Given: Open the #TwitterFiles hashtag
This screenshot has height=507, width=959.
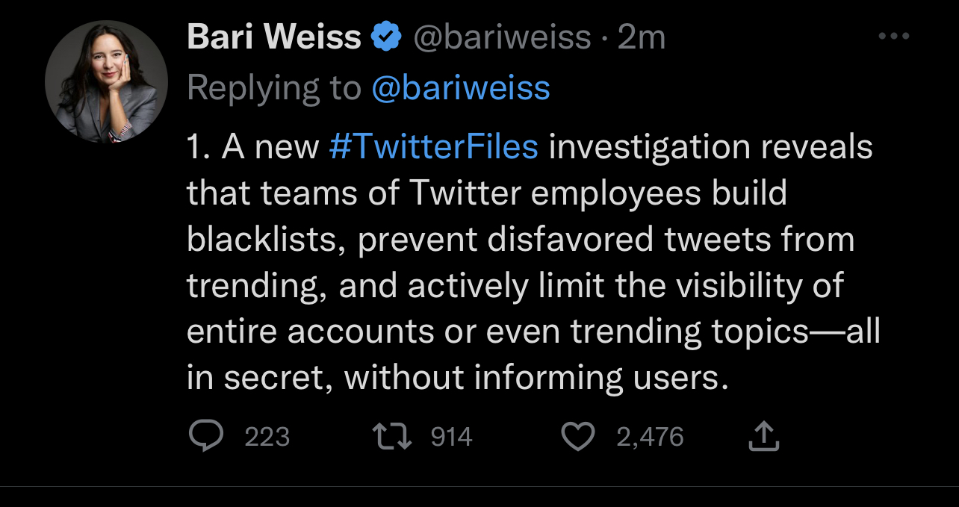Looking at the screenshot, I should [x=433, y=146].
